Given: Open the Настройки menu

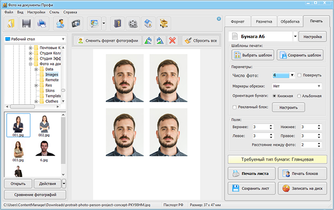Looking at the screenshot, I should click(x=36, y=12).
